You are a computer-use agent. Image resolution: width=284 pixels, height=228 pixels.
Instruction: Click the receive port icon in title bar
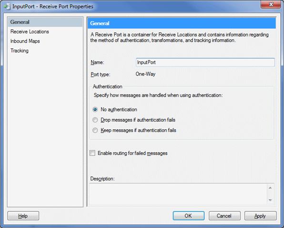point(7,7)
